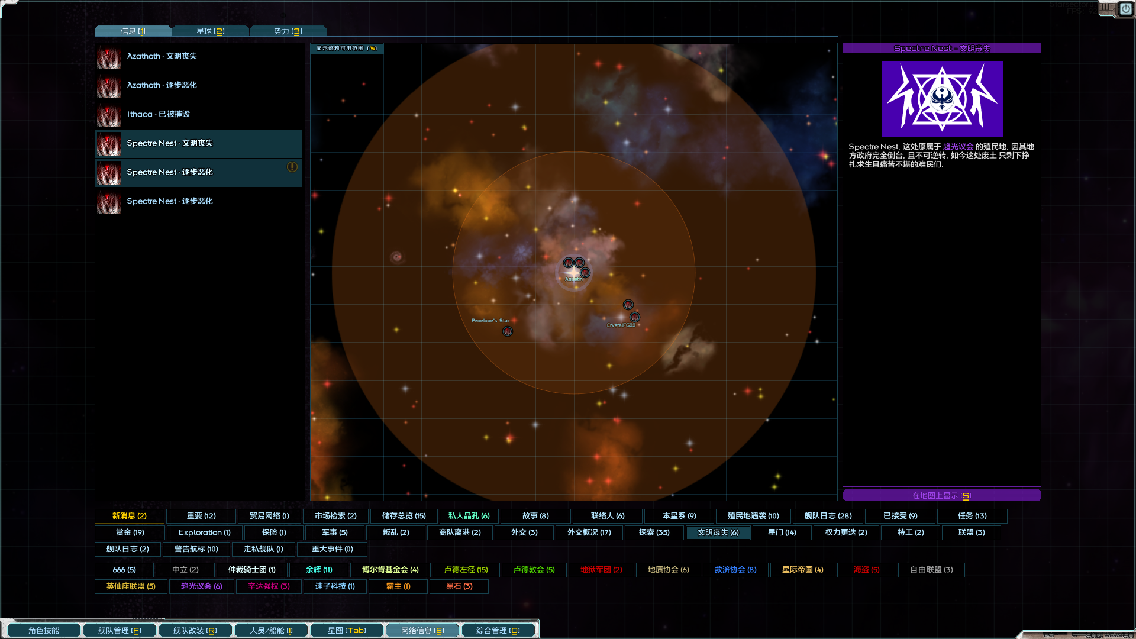Screen dimensions: 1136x639
Task: Click the Spectre Nest faction emblem in right panel
Action: coord(942,99)
